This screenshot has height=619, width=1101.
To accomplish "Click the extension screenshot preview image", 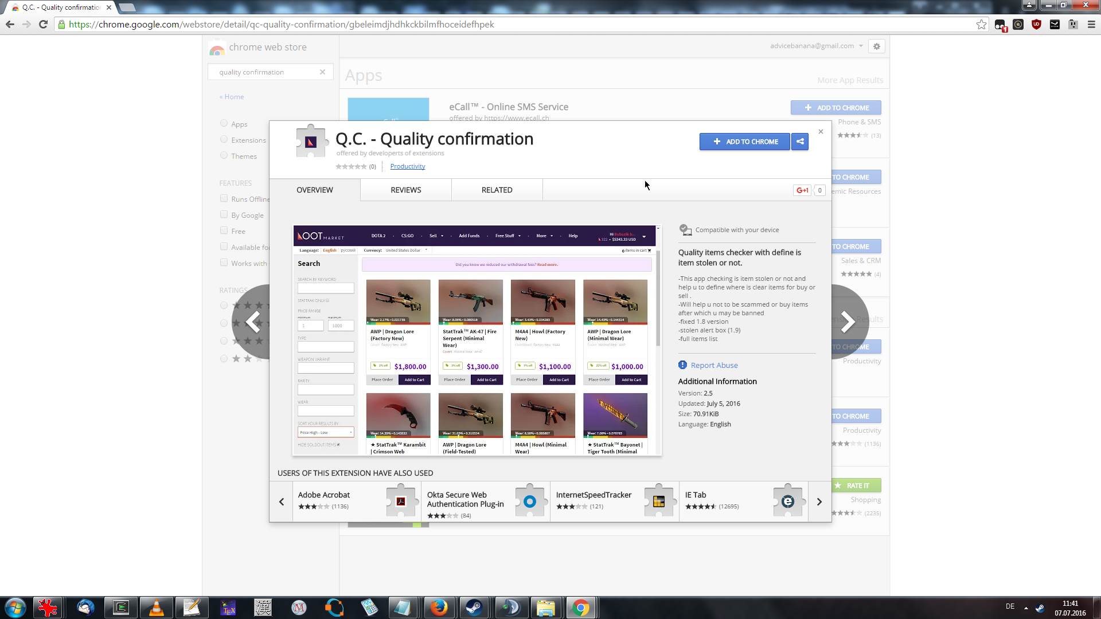I will click(x=477, y=340).
